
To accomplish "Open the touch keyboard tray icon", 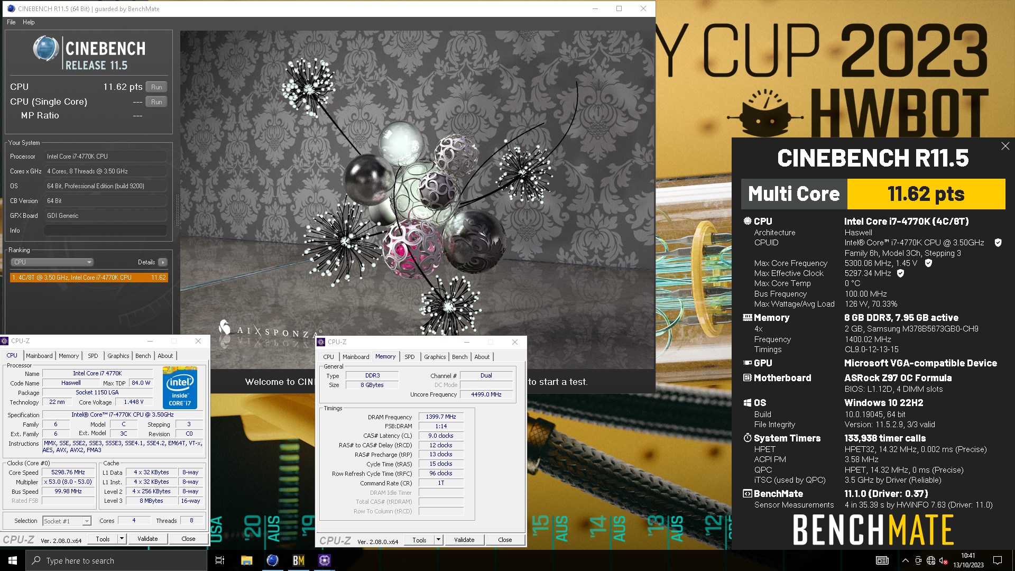I will (882, 560).
